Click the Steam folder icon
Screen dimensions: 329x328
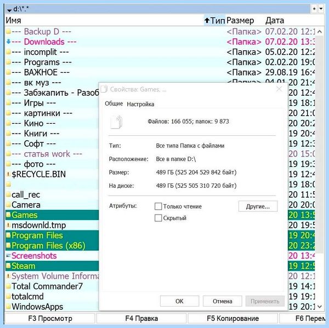(8, 266)
